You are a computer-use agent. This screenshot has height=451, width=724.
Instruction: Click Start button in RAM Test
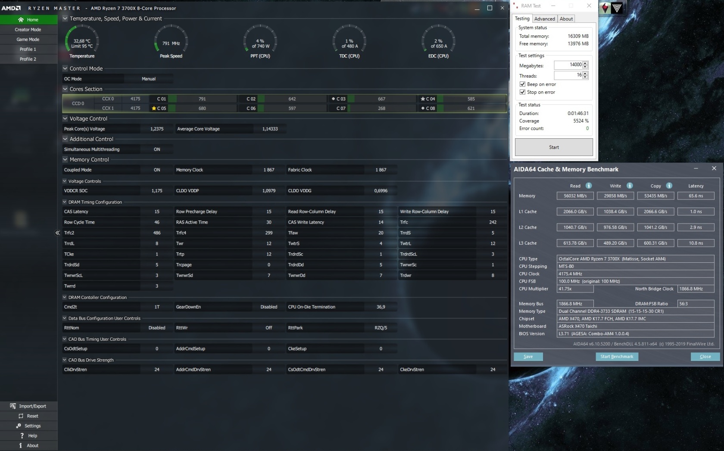point(554,147)
